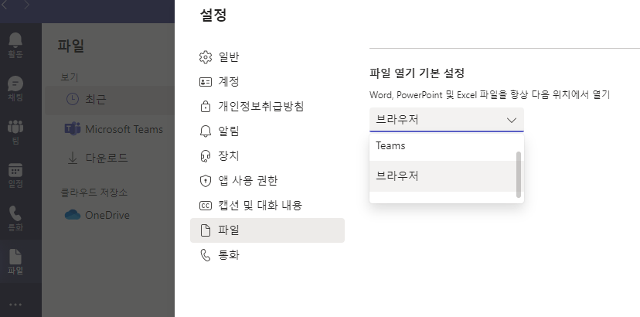Image resolution: width=640 pixels, height=317 pixels.
Task: Click the Microsoft Teams logo icon
Action: point(73,129)
